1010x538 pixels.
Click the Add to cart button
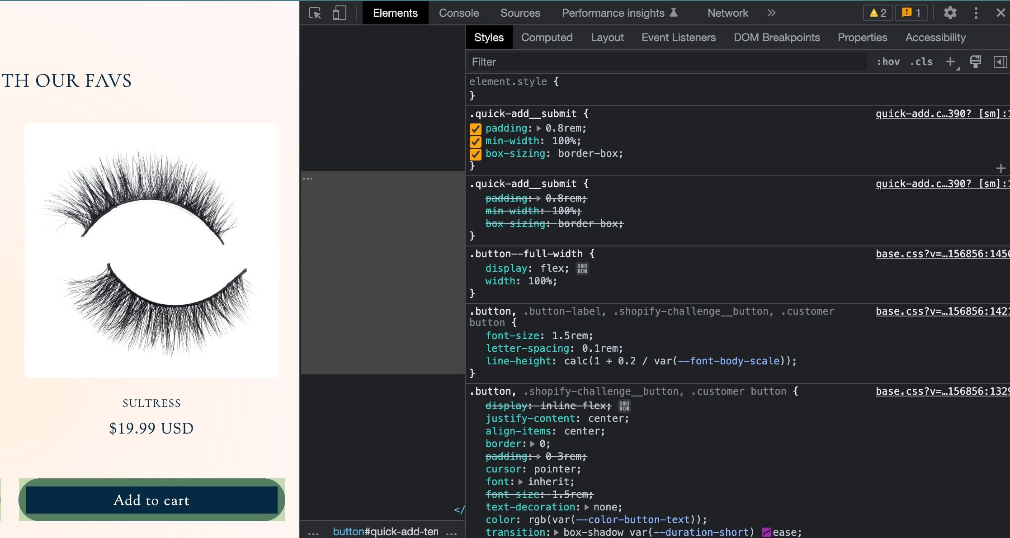point(151,500)
